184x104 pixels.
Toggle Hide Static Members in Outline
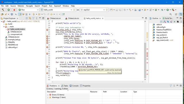tap(171, 22)
